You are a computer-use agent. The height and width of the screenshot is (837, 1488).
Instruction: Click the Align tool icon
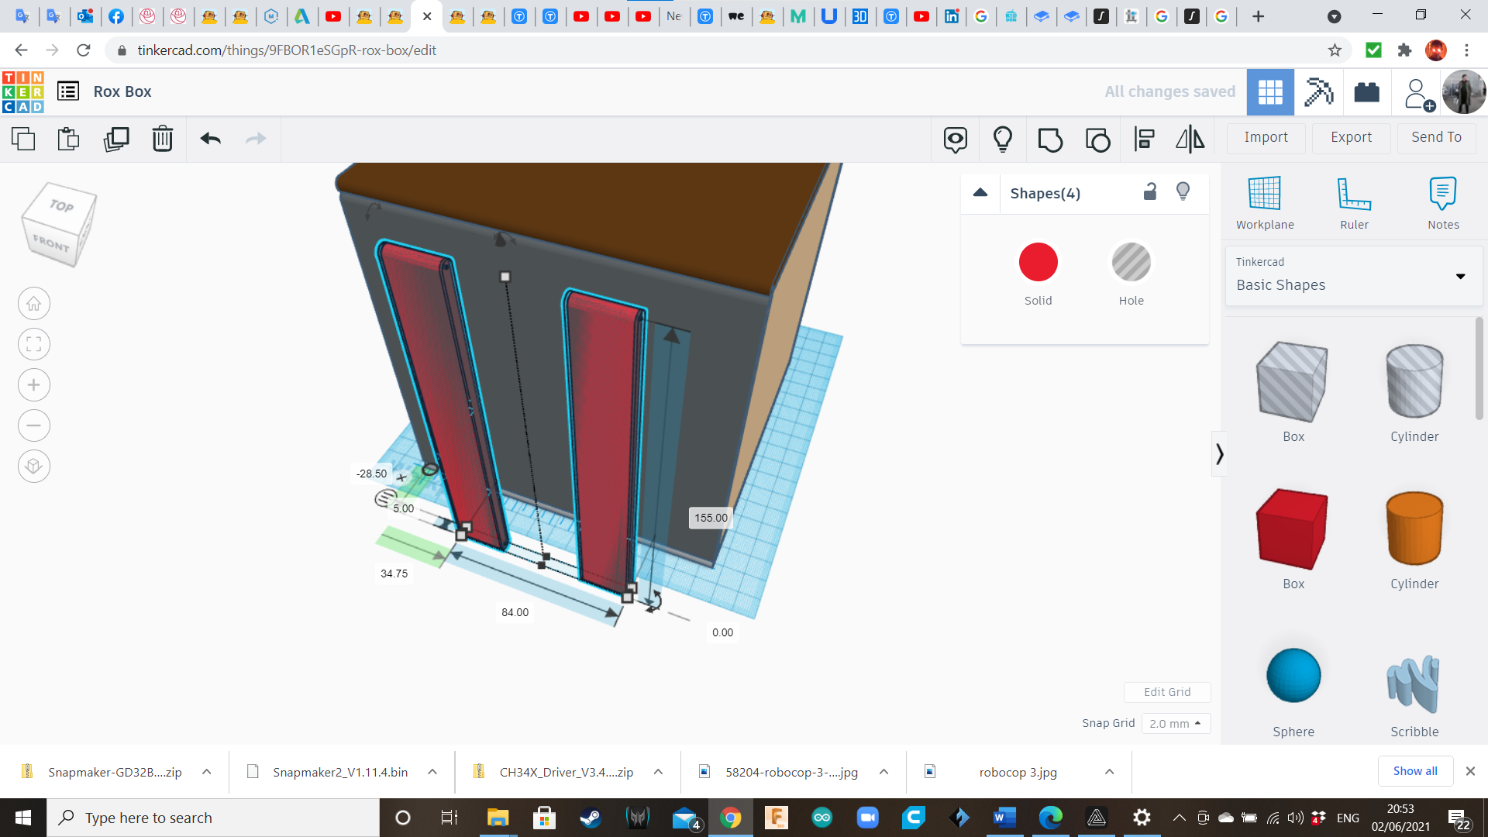point(1144,139)
